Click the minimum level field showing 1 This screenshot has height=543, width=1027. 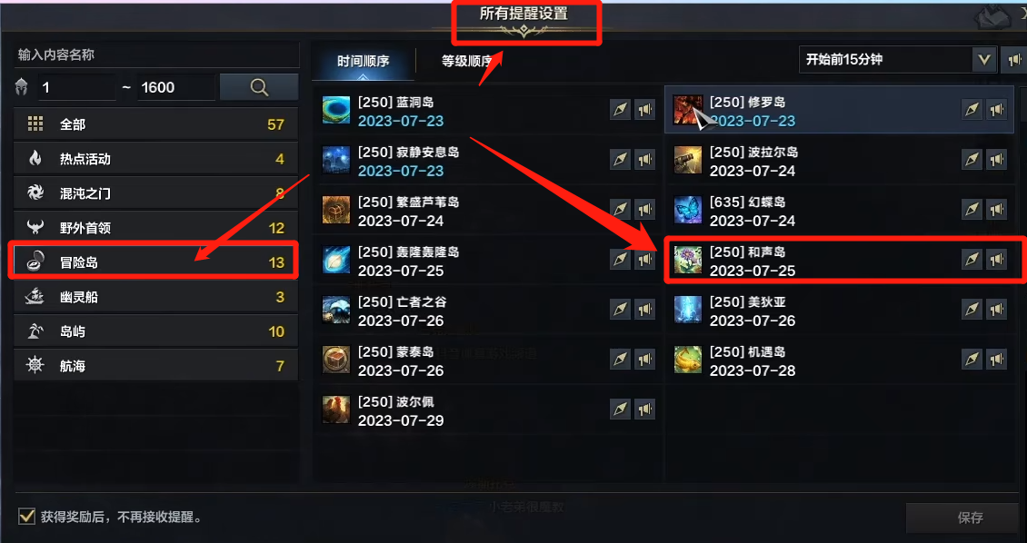pos(76,87)
